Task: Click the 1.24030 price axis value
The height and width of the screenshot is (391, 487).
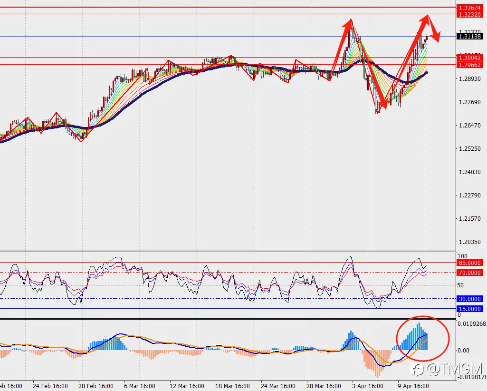Action: [469, 172]
